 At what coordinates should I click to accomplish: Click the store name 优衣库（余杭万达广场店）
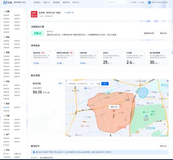[x=50, y=13]
